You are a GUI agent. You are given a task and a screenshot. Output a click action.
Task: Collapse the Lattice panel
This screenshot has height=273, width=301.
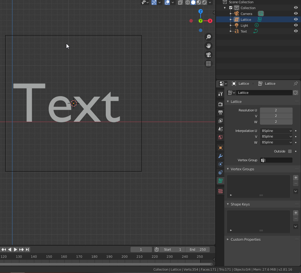coord(228,101)
